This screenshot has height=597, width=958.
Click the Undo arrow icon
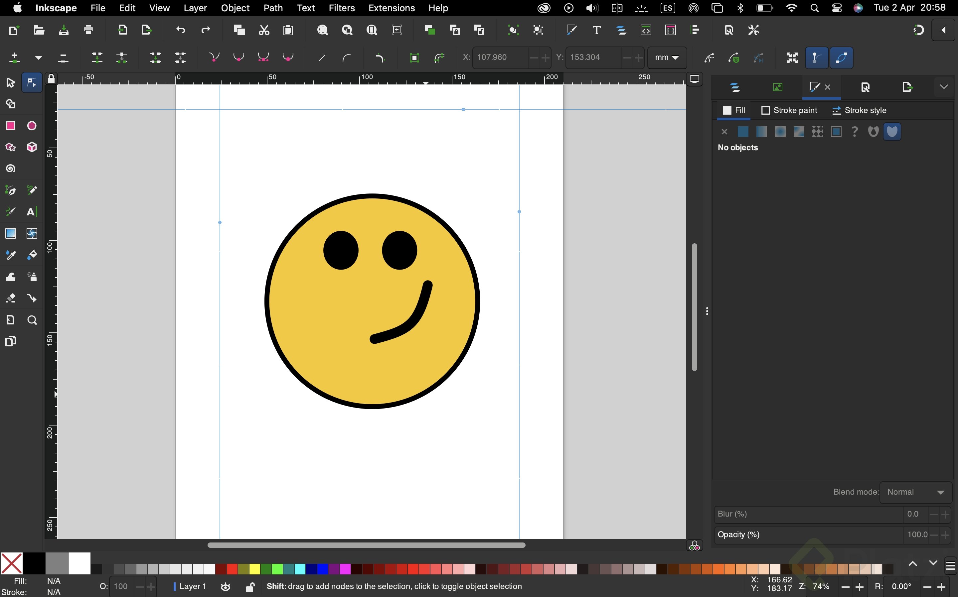[181, 30]
